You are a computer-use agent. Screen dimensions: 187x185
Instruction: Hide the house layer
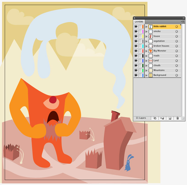pyautogui.click(x=136, y=36)
